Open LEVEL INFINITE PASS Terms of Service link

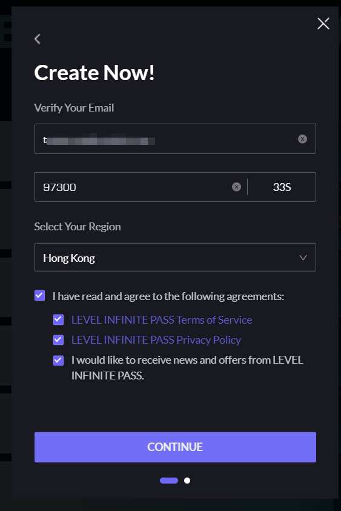[162, 320]
